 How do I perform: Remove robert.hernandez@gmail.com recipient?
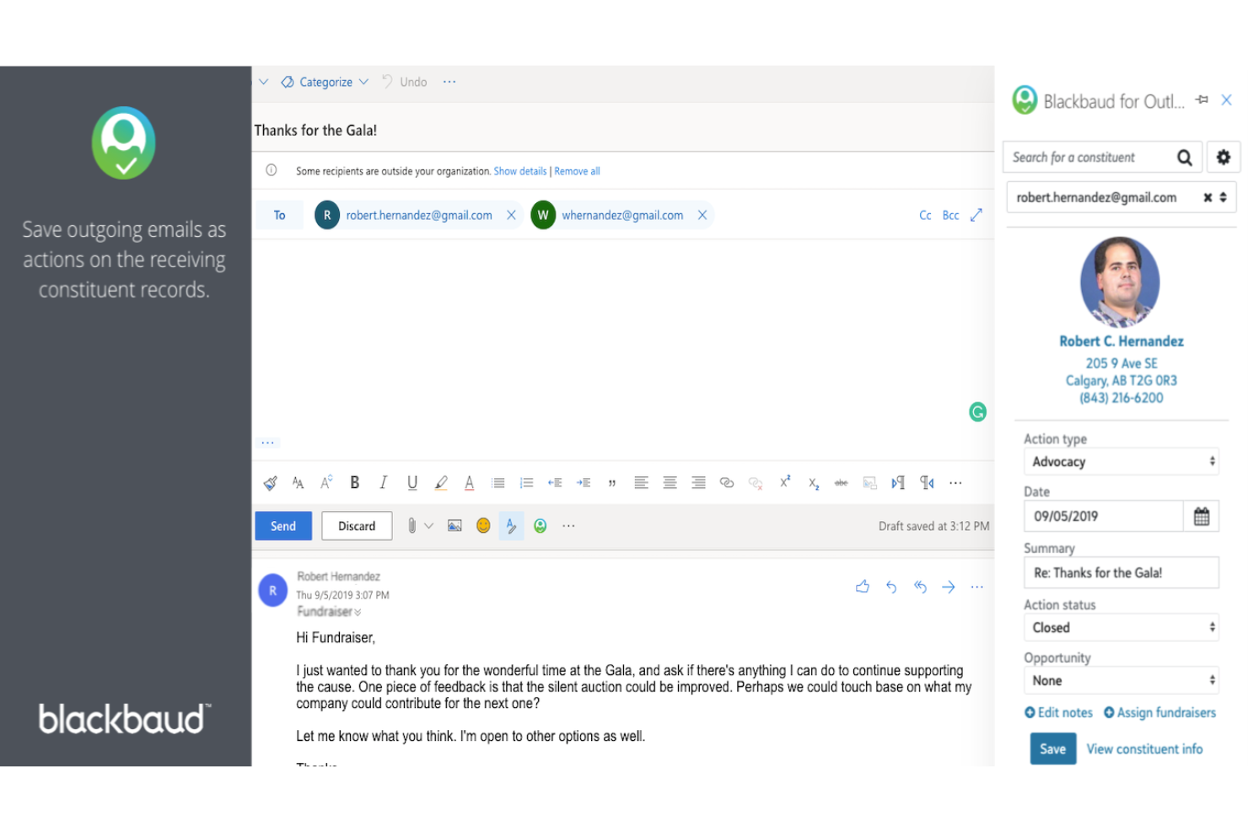coord(511,215)
